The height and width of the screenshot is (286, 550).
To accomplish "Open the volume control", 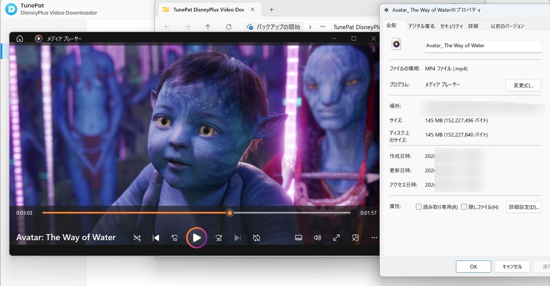I will [318, 237].
